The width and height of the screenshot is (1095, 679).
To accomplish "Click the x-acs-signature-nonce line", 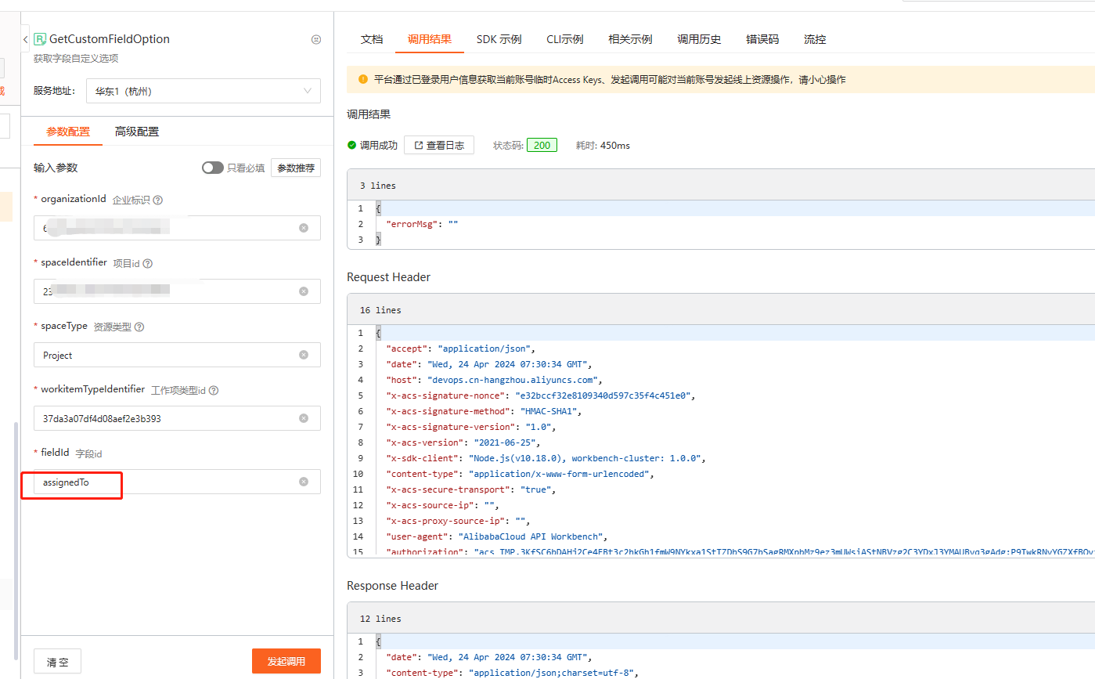I will (541, 395).
